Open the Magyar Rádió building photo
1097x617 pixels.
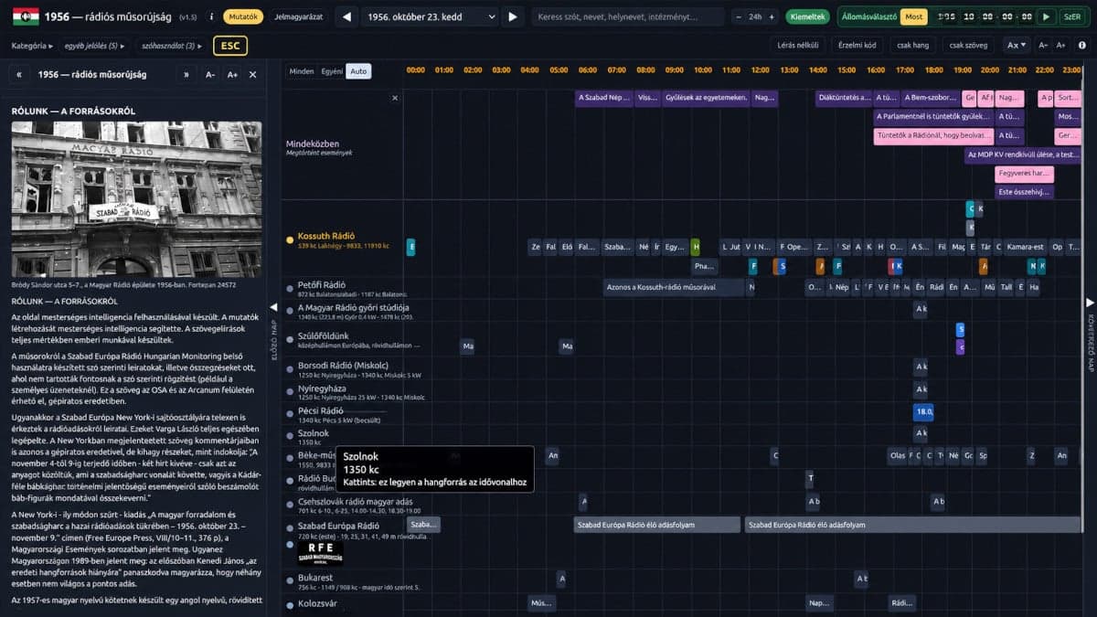click(136, 199)
